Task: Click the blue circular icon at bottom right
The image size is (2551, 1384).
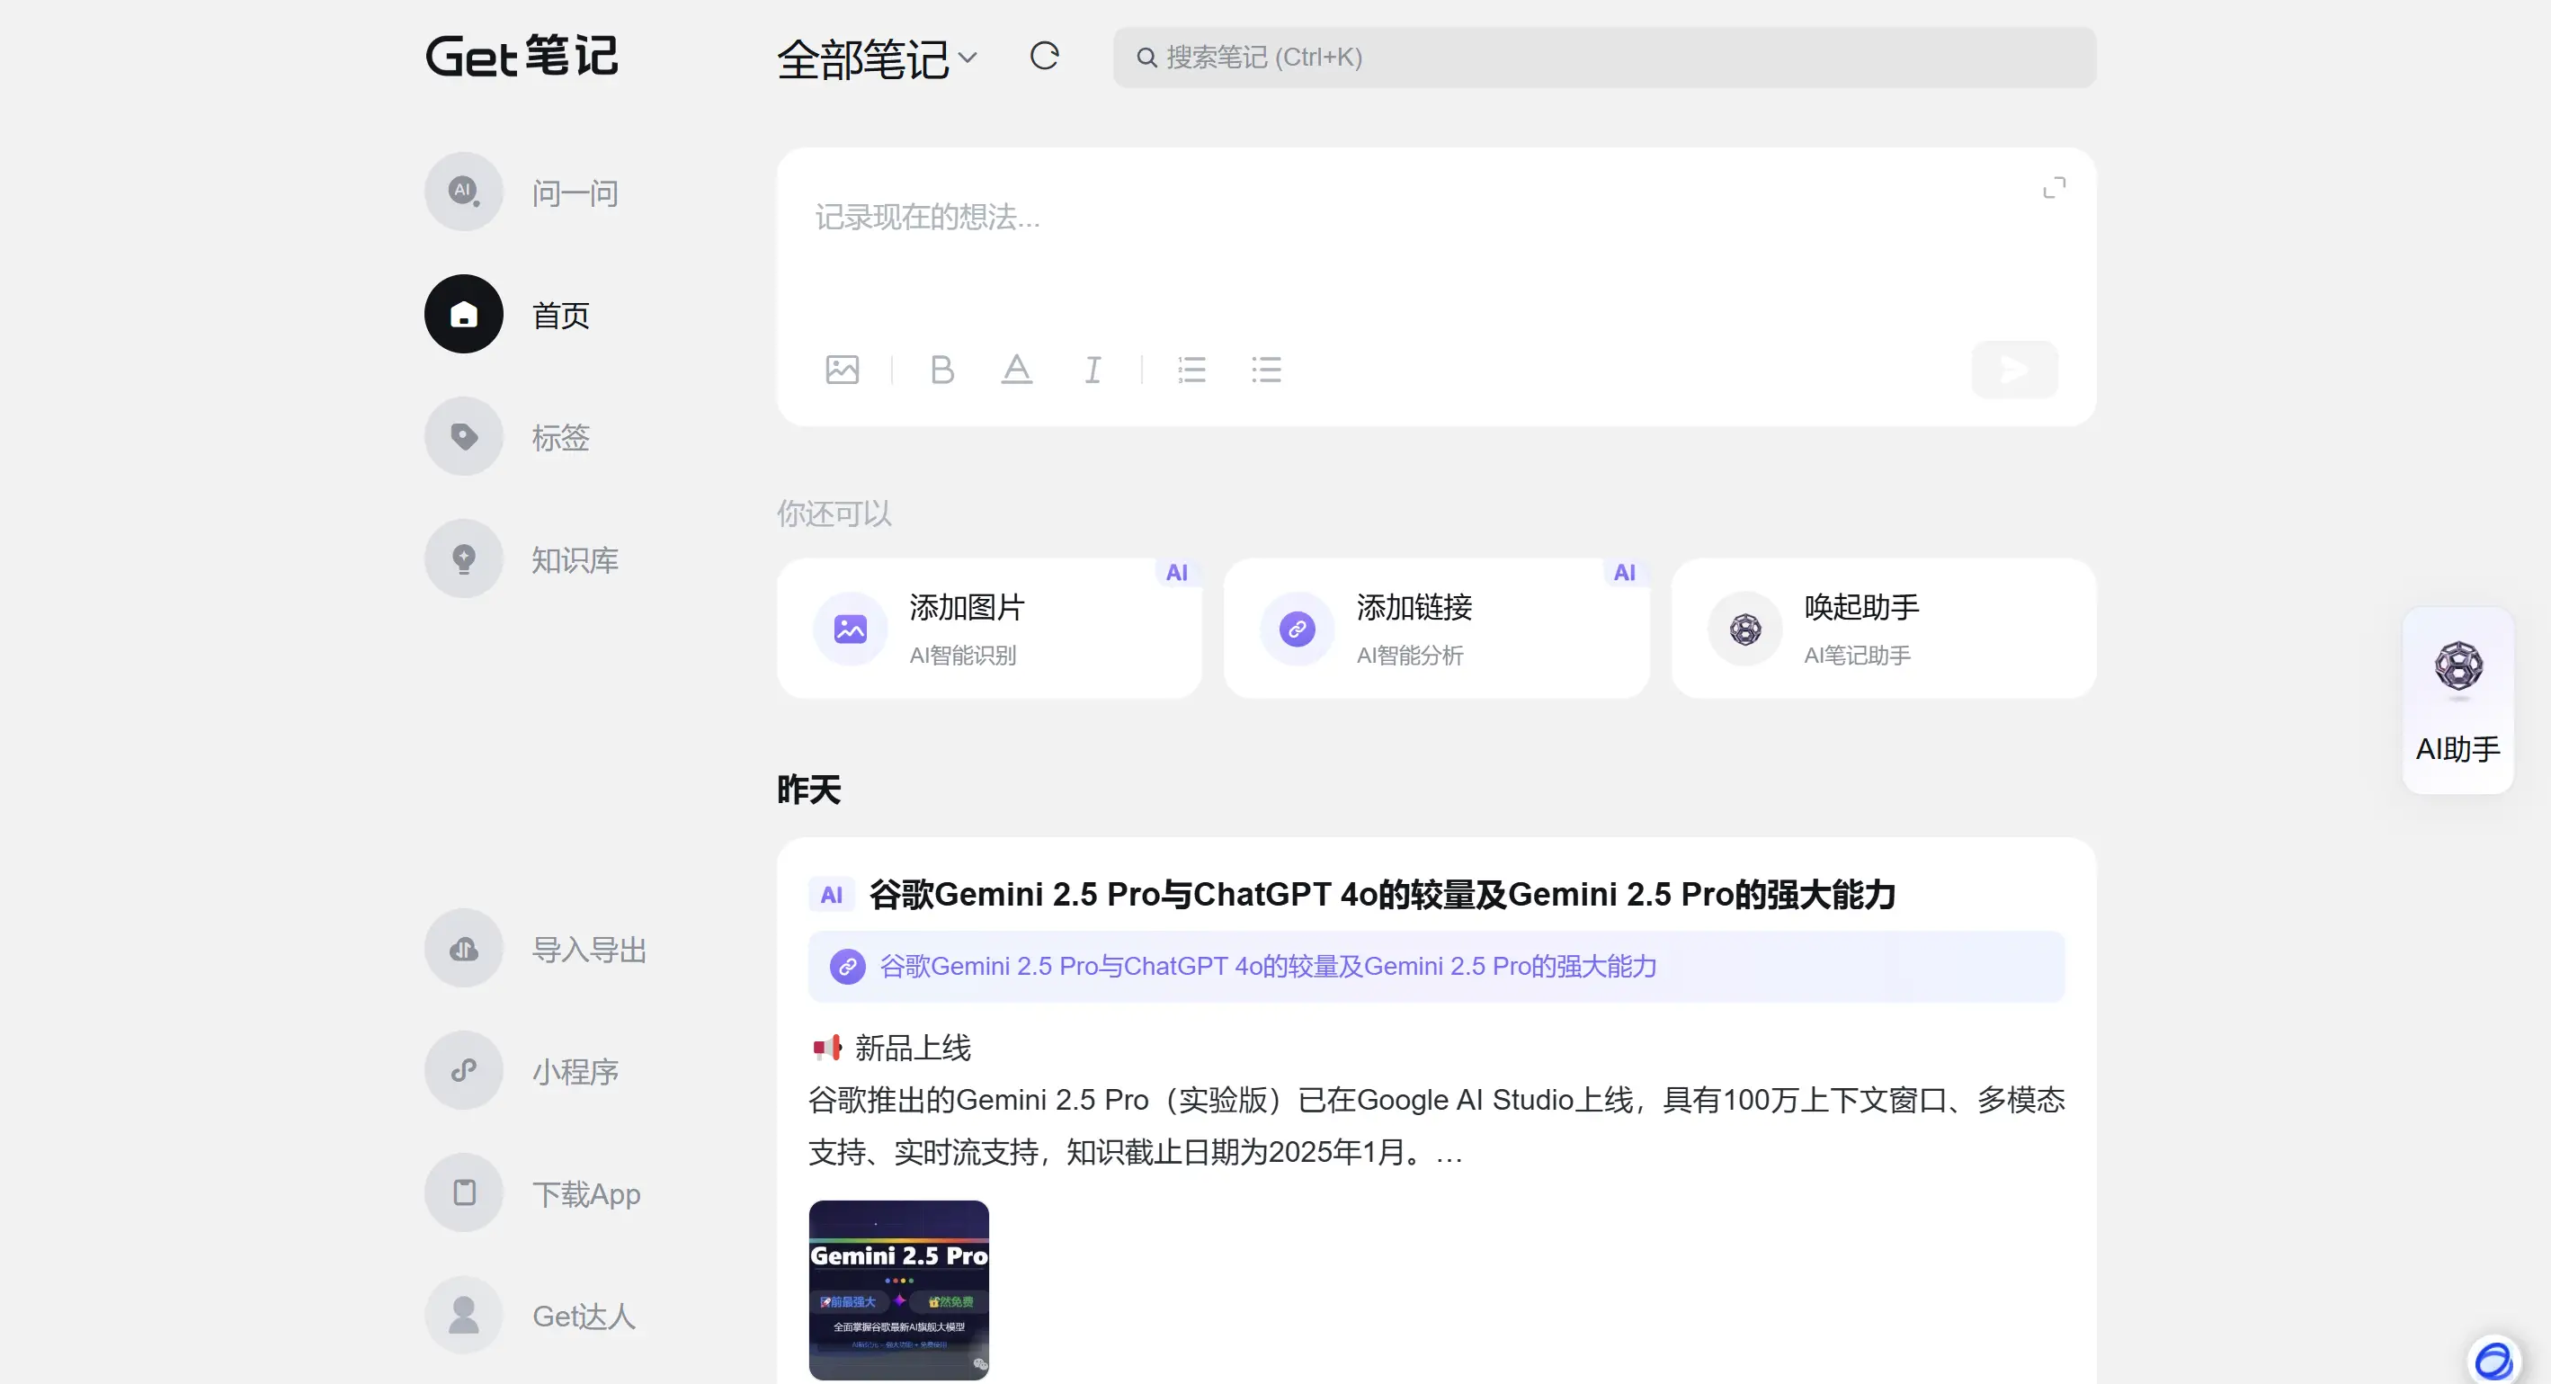Action: 2493,1361
